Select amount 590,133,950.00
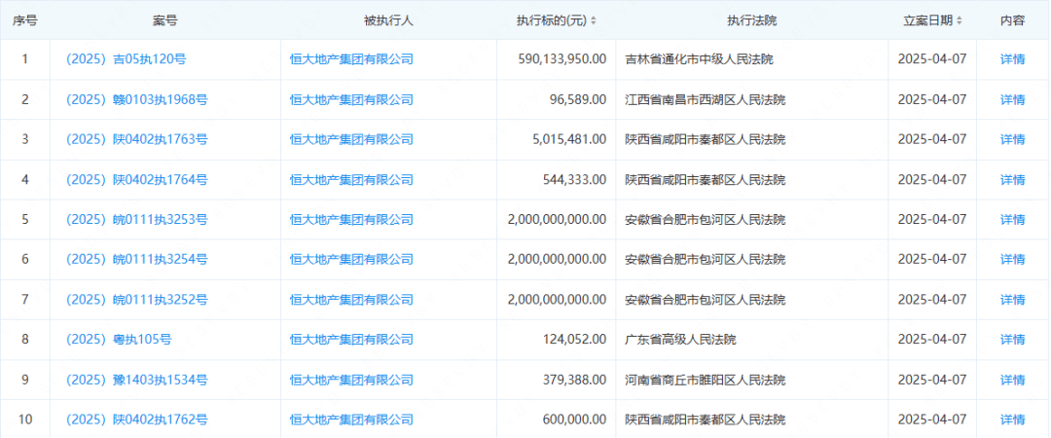1051x438 pixels. pyautogui.click(x=563, y=59)
